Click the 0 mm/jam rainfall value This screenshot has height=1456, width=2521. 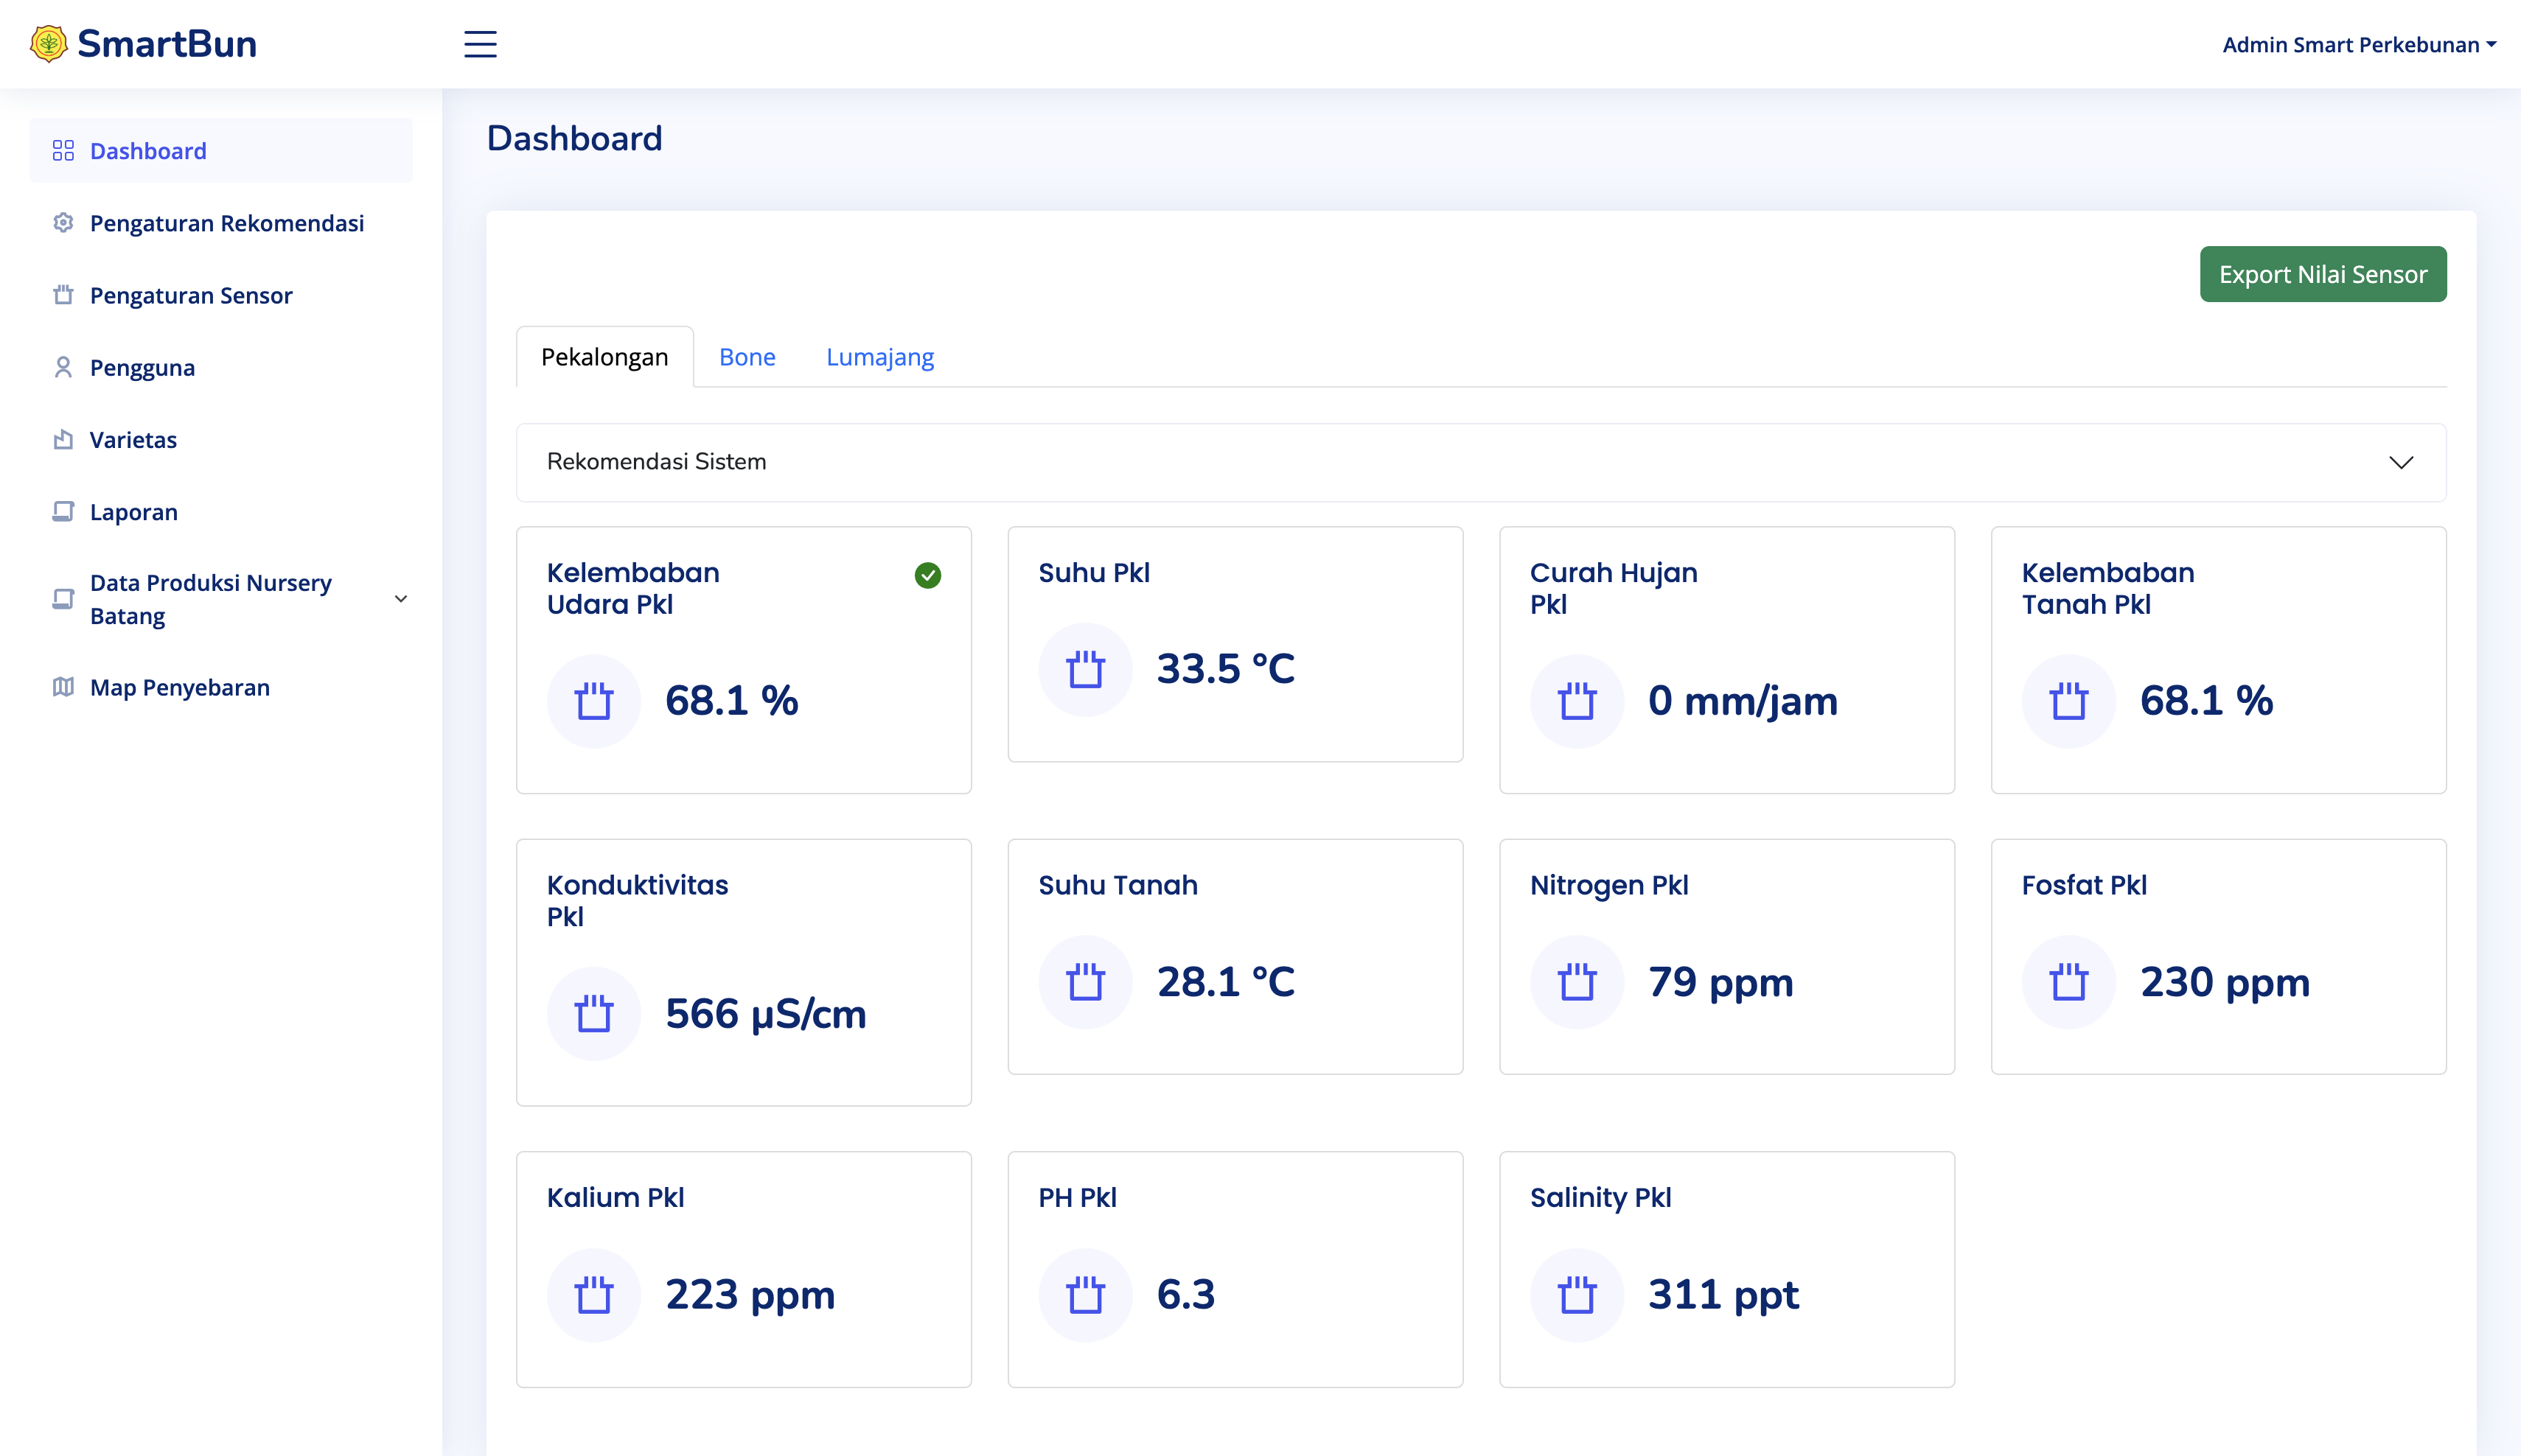[1743, 701]
